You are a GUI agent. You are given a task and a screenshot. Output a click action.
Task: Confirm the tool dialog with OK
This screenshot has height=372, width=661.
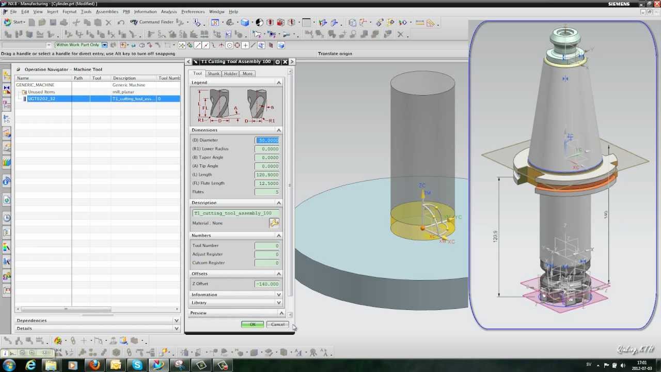point(253,324)
